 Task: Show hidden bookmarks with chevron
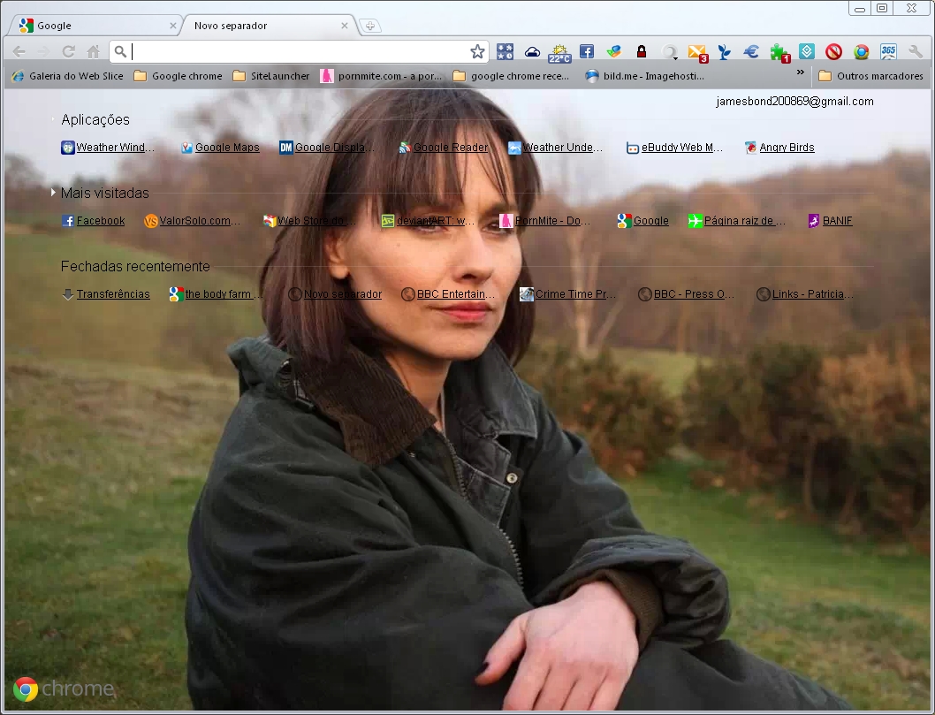[x=801, y=72]
